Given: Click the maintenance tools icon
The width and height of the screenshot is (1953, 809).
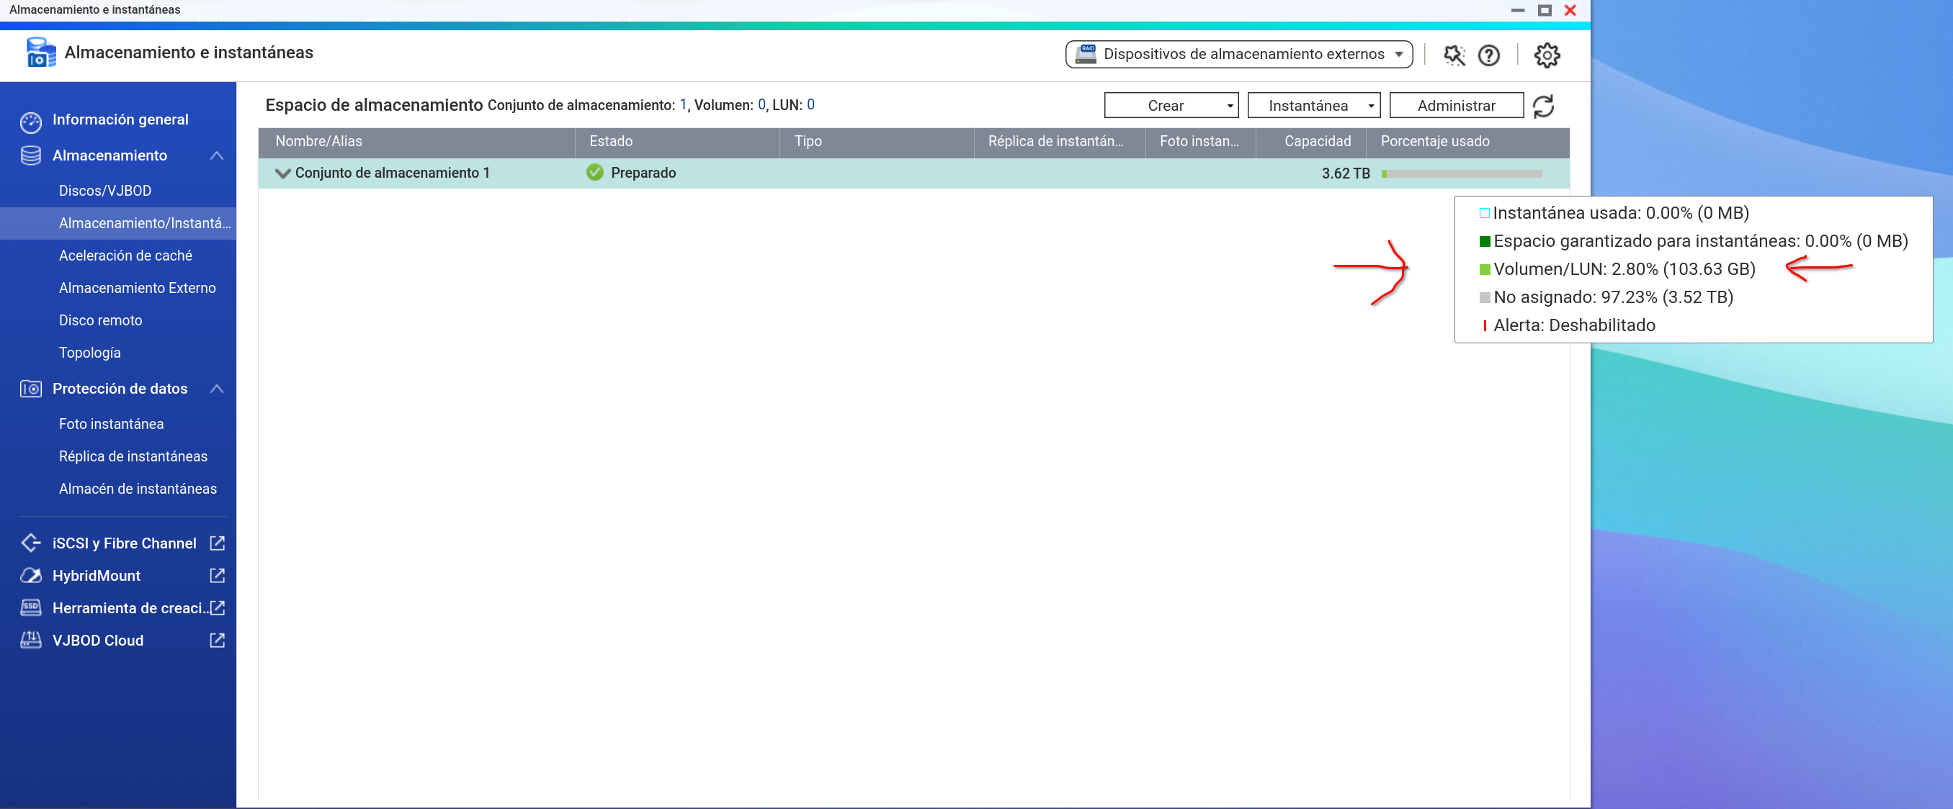Looking at the screenshot, I should (x=1453, y=55).
